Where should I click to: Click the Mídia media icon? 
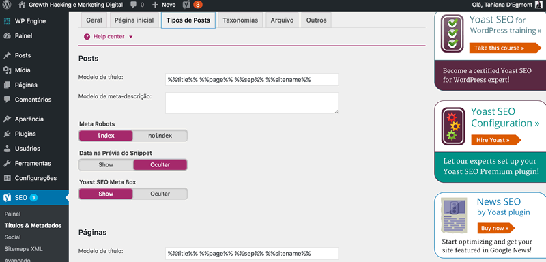point(7,70)
